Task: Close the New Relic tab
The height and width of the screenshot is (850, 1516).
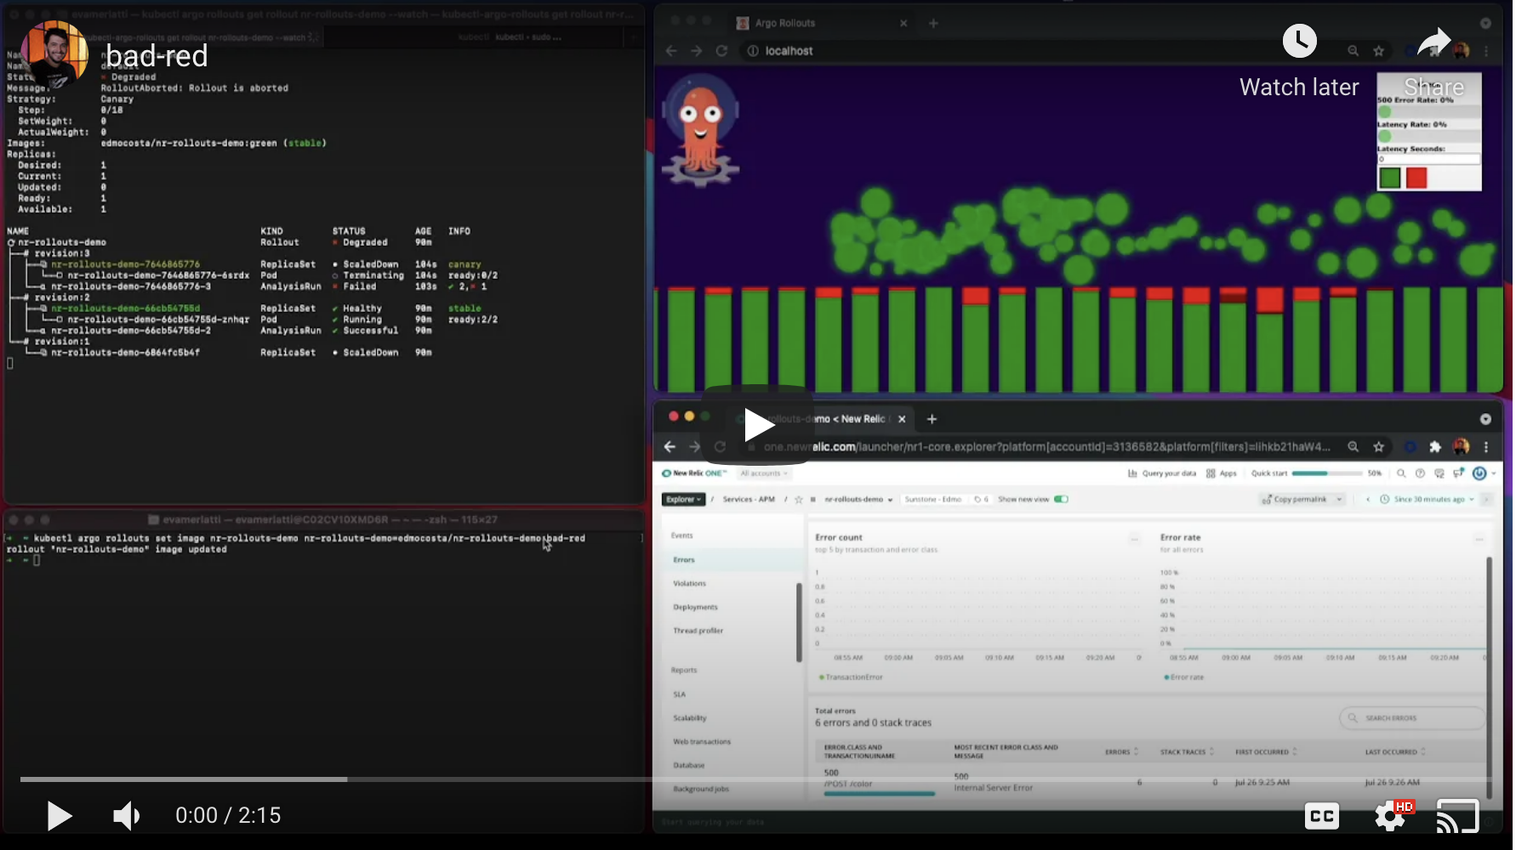Action: [x=902, y=419]
